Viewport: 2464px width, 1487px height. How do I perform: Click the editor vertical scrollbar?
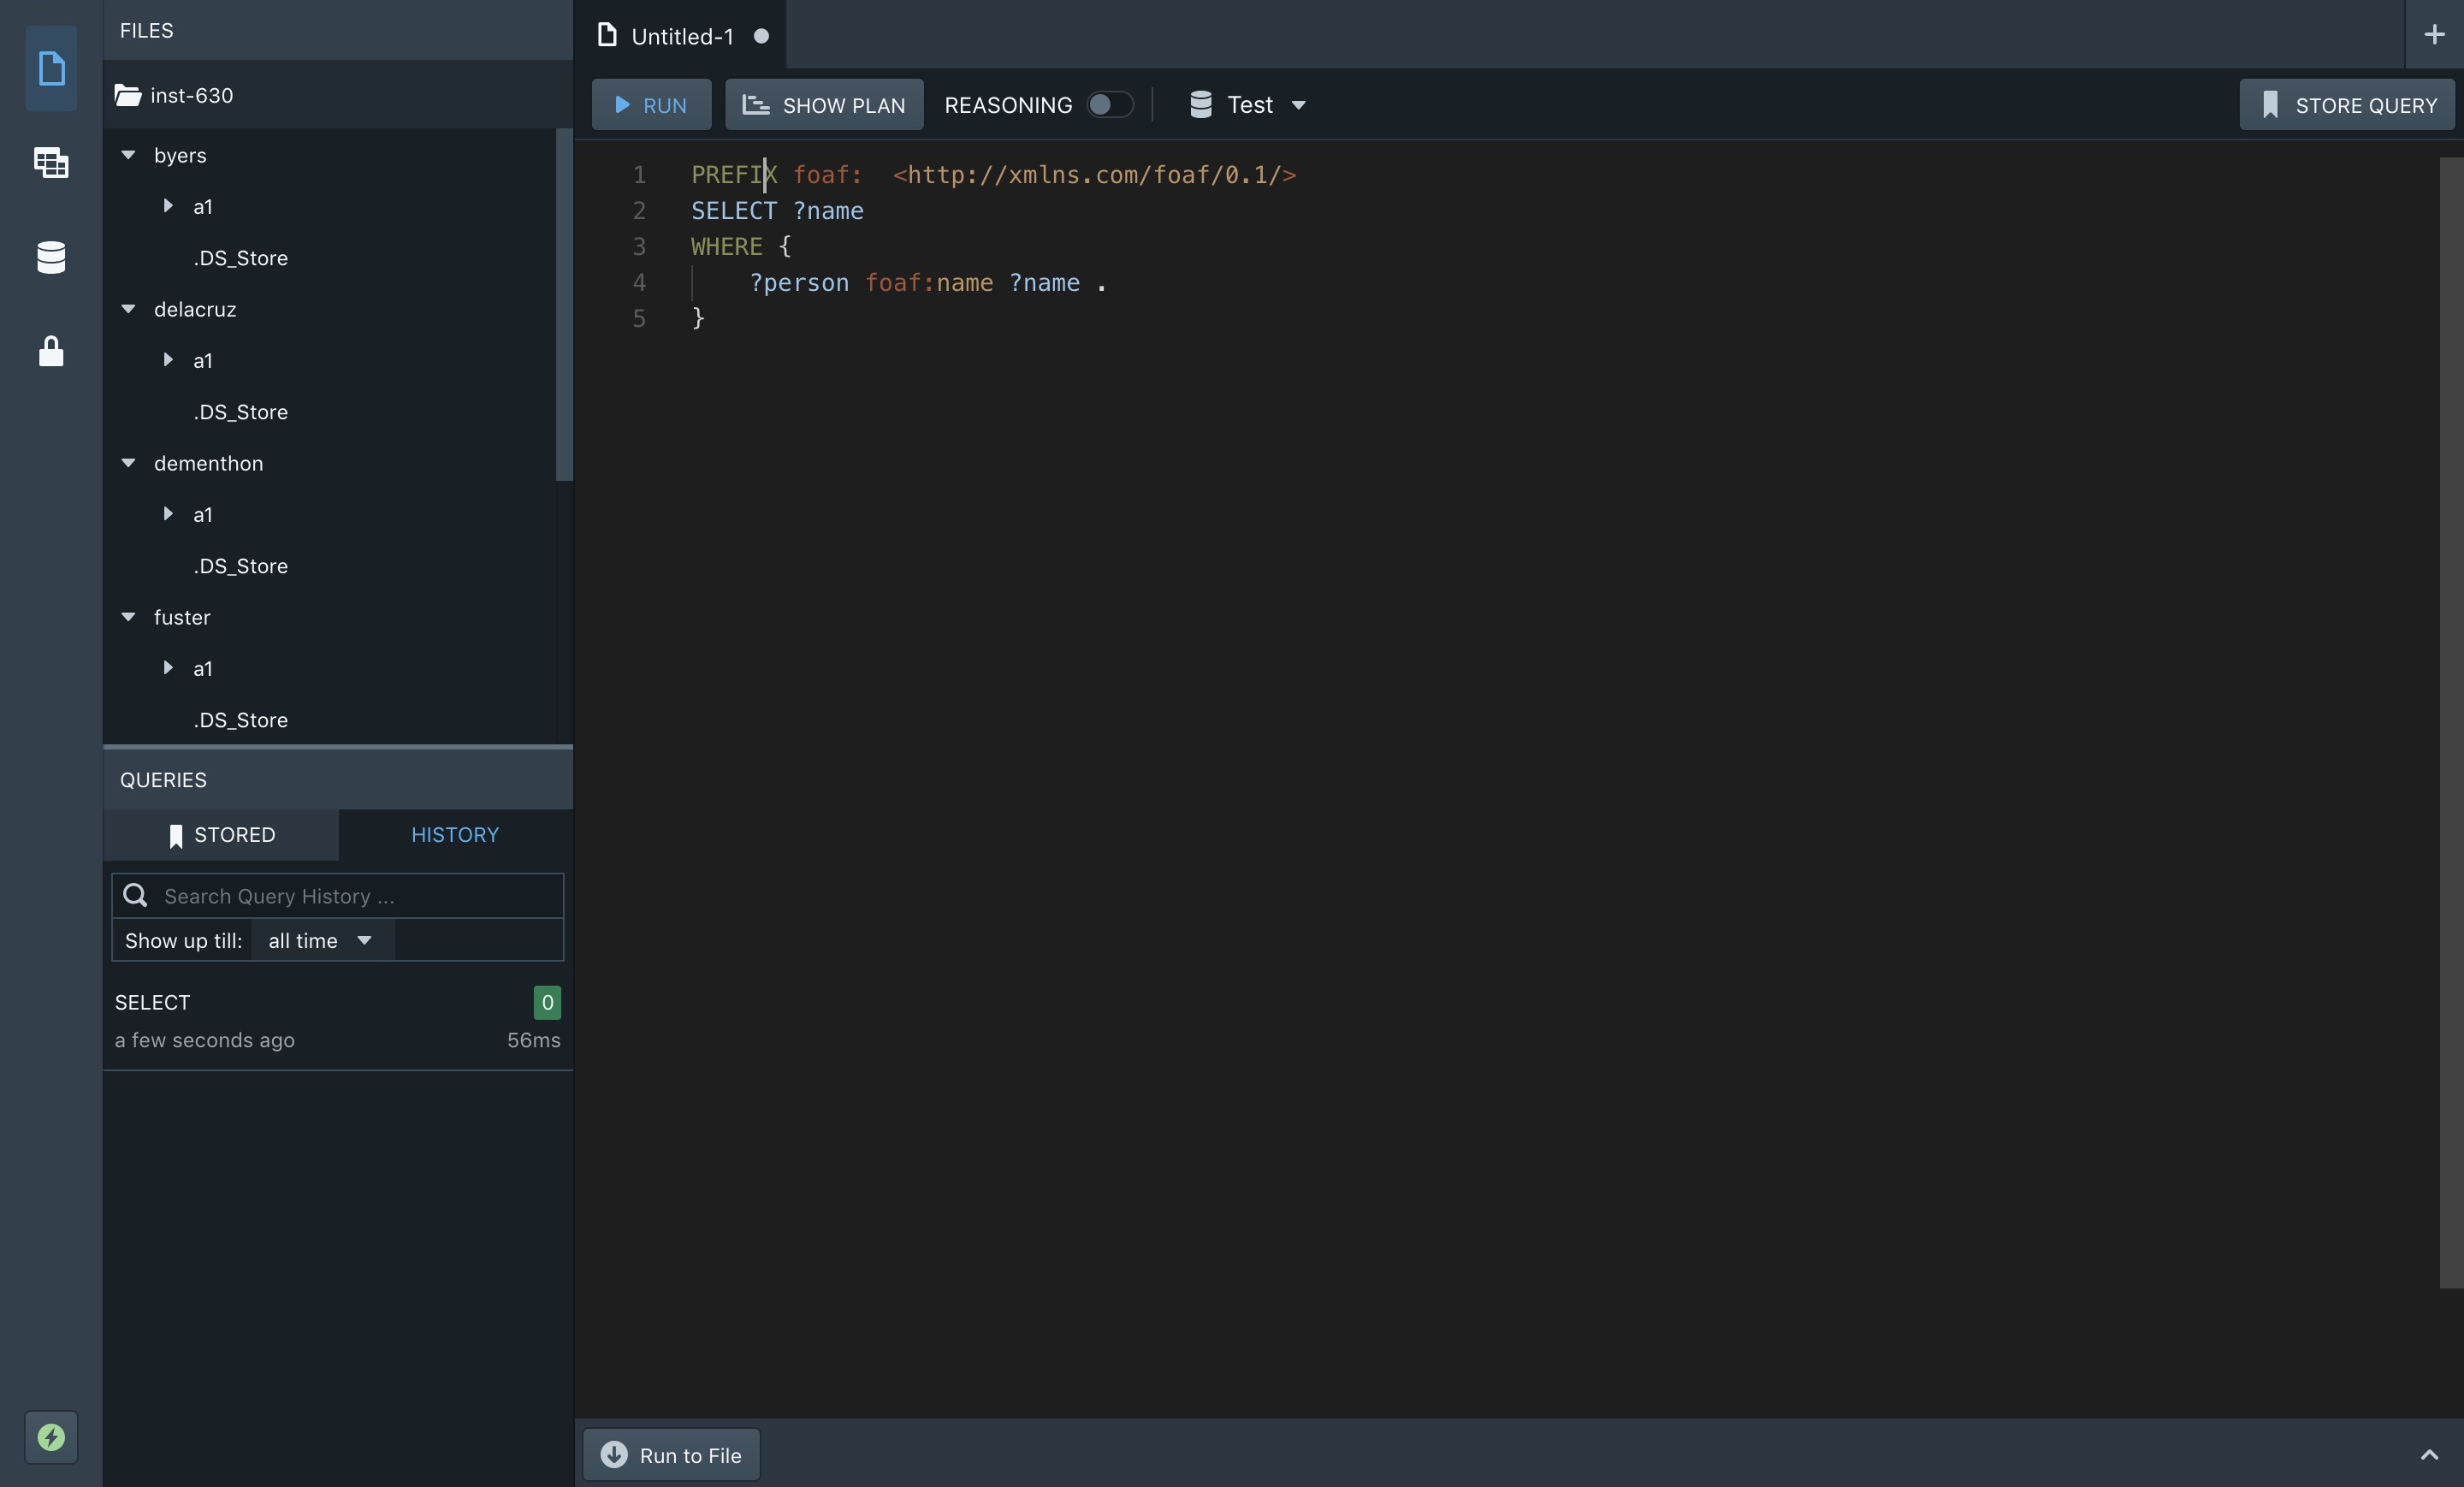(2451, 723)
